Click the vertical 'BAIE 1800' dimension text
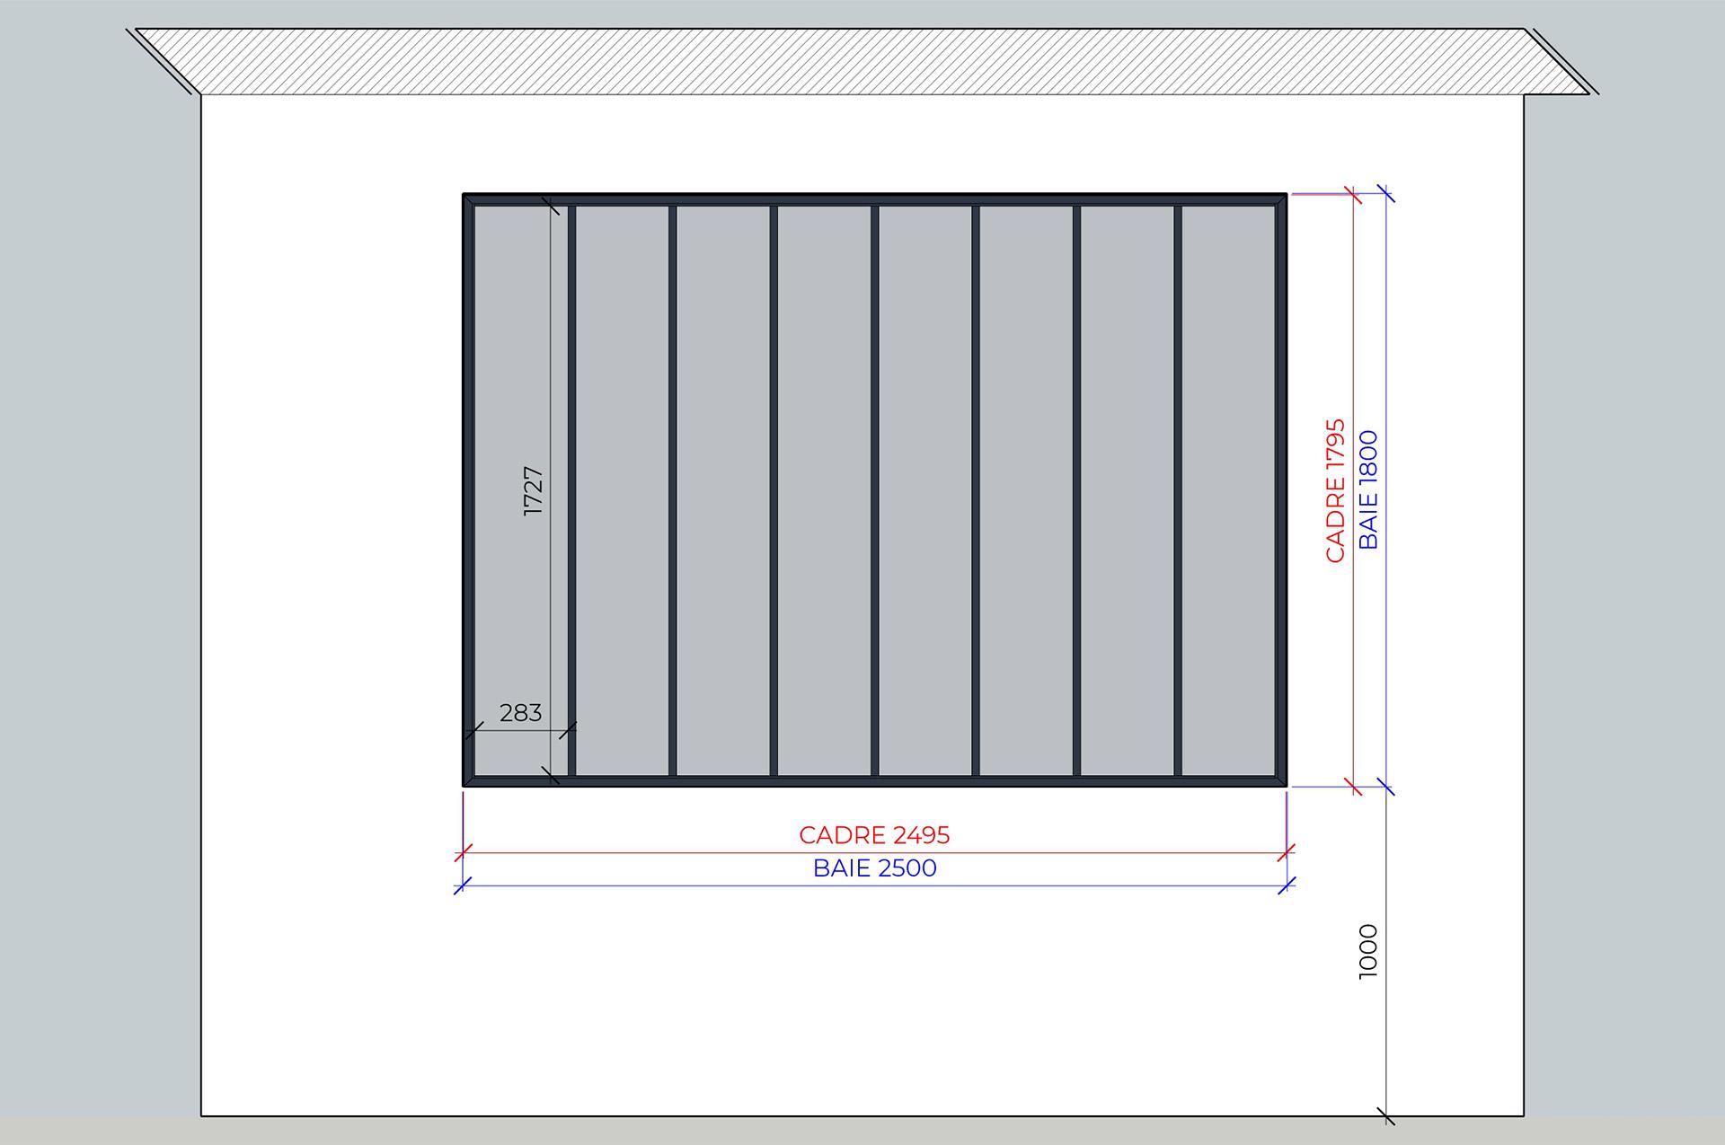Screen dimensions: 1725x1145 click(1367, 490)
